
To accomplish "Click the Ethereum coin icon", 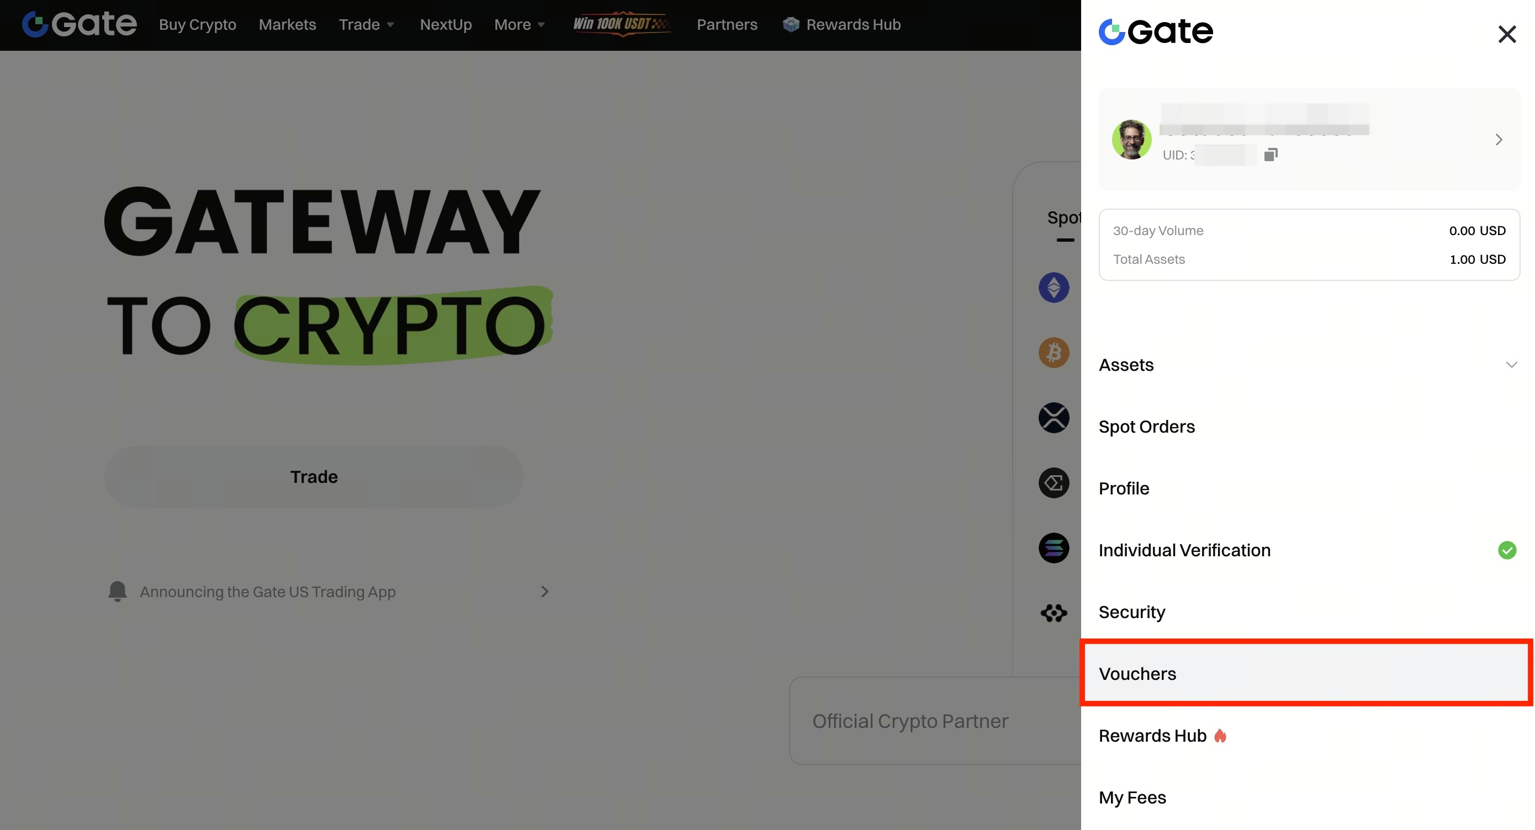I will click(x=1054, y=288).
